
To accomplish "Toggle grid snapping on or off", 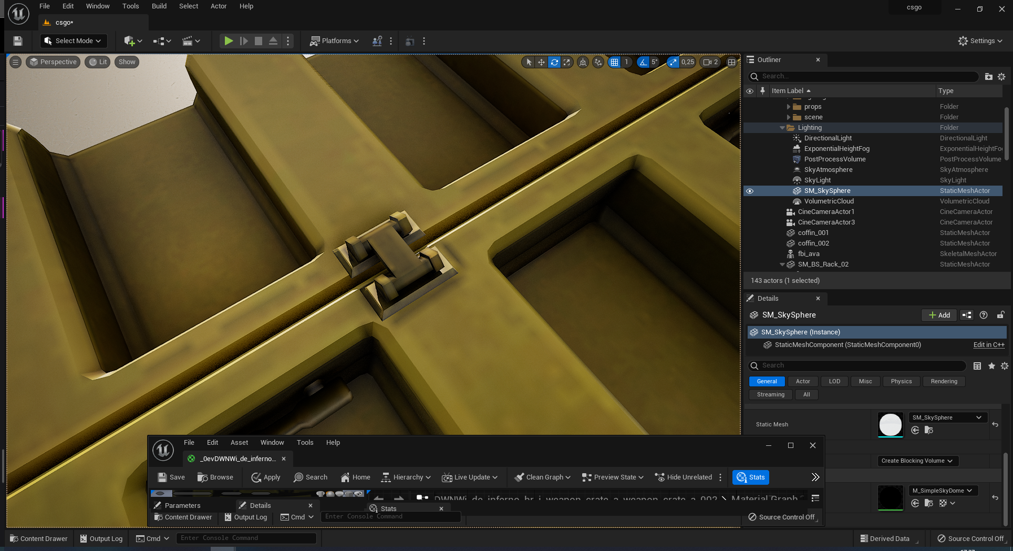I will (614, 62).
